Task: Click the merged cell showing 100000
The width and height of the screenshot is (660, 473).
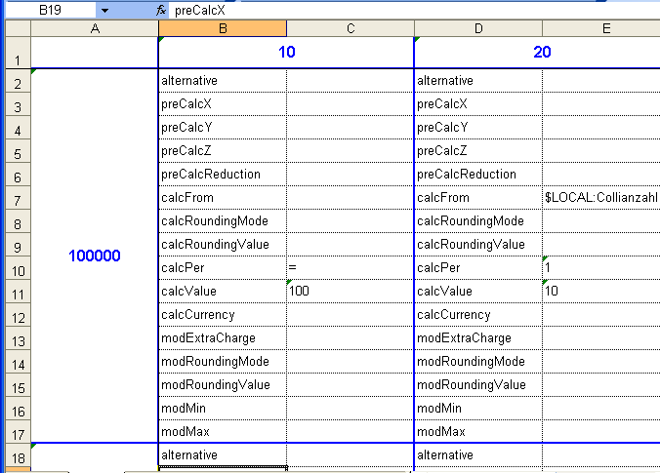Action: pyautogui.click(x=95, y=256)
